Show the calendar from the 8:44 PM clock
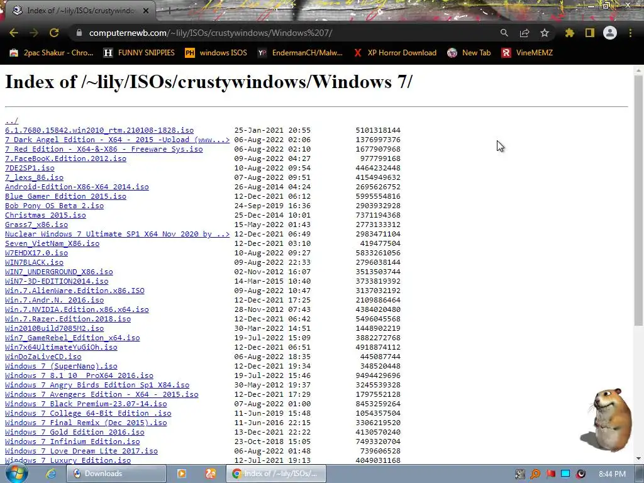The width and height of the screenshot is (644, 483). tap(612, 474)
